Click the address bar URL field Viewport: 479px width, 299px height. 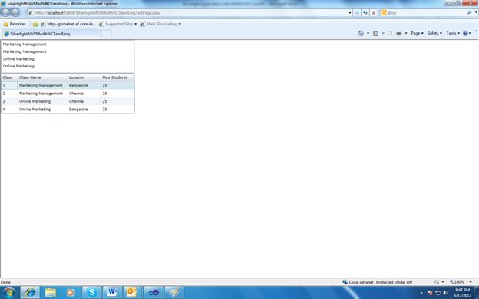coord(190,13)
